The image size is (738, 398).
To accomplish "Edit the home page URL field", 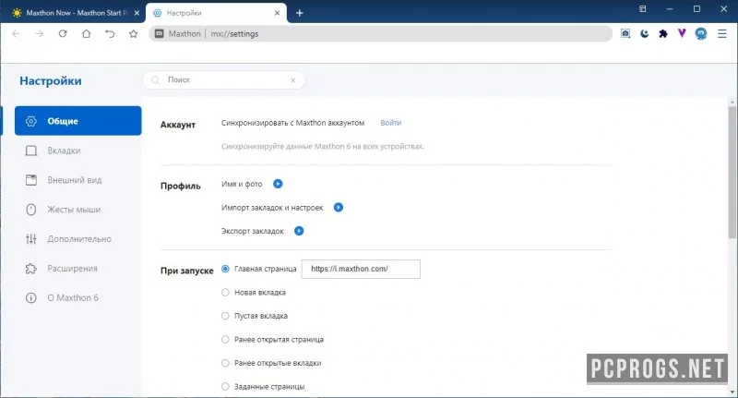I will [361, 269].
